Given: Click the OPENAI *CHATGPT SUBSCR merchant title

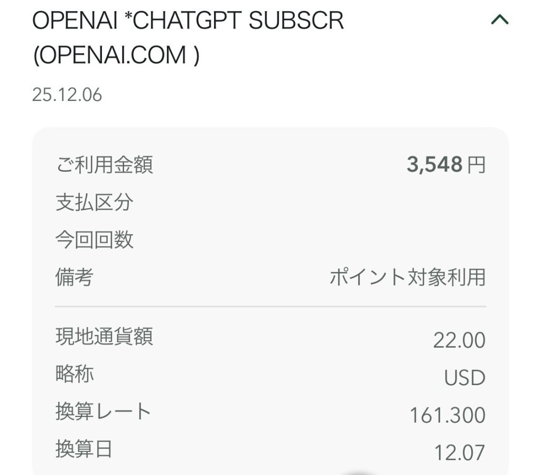Looking at the screenshot, I should pyautogui.click(x=188, y=21).
